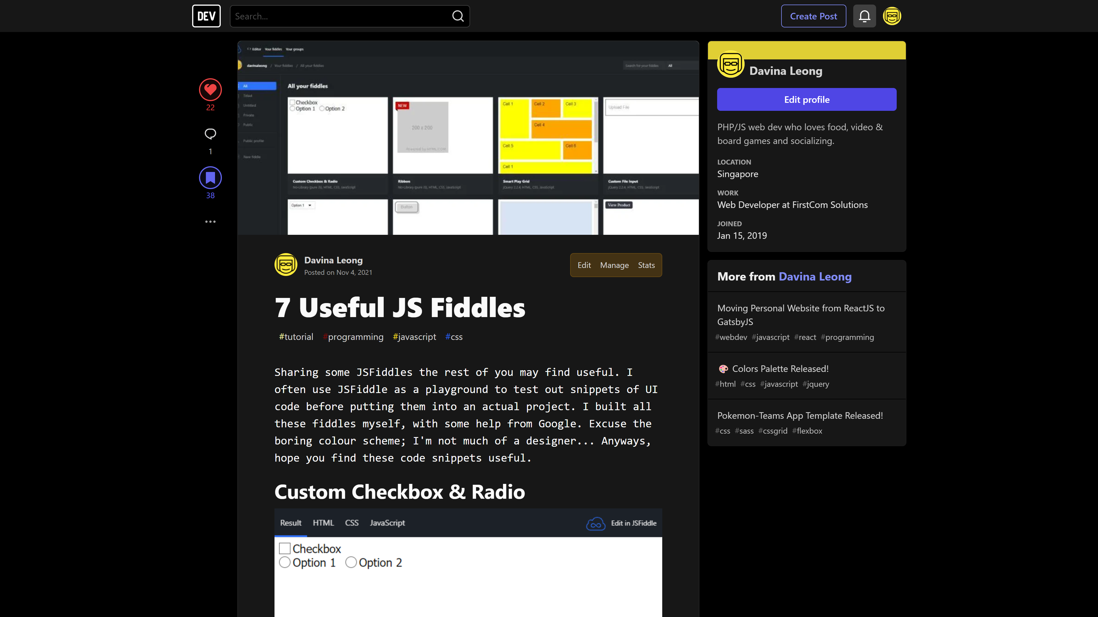Click the 'Custom Checkbox & Radio' heading
Screen dimensions: 1098x617
pos(399,492)
